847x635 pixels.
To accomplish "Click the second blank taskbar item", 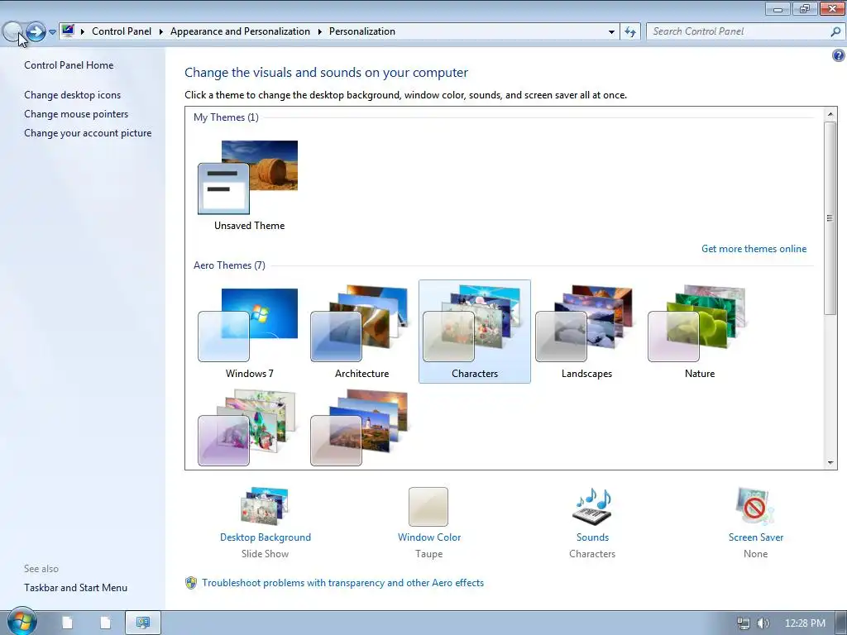I will [x=105, y=623].
